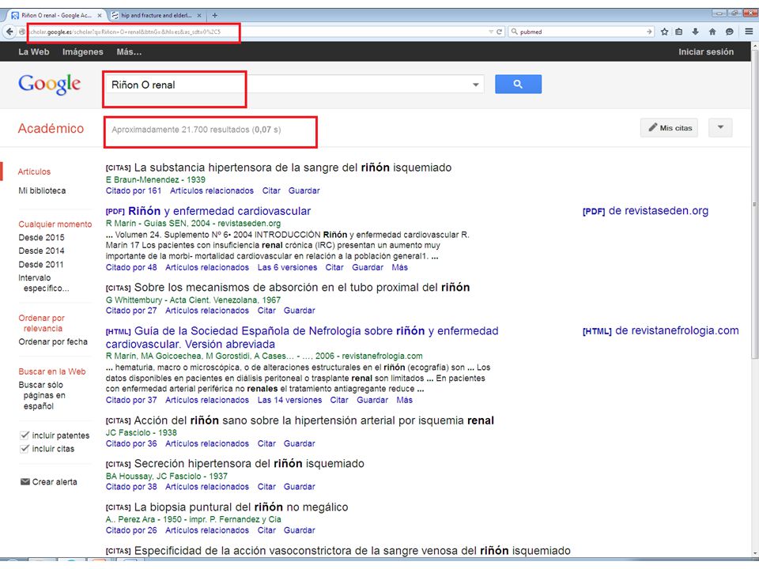Image resolution: width=759 pixels, height=569 pixels.
Task: Open Imágenes in top bar
Action: coord(83,52)
